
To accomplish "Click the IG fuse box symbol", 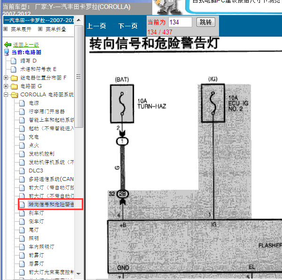I will tap(213, 103).
